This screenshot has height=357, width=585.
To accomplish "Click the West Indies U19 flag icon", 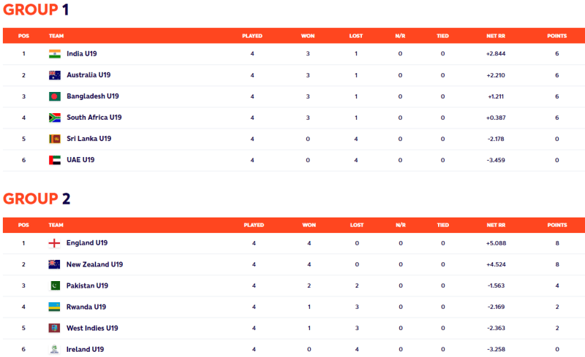I will pos(55,328).
